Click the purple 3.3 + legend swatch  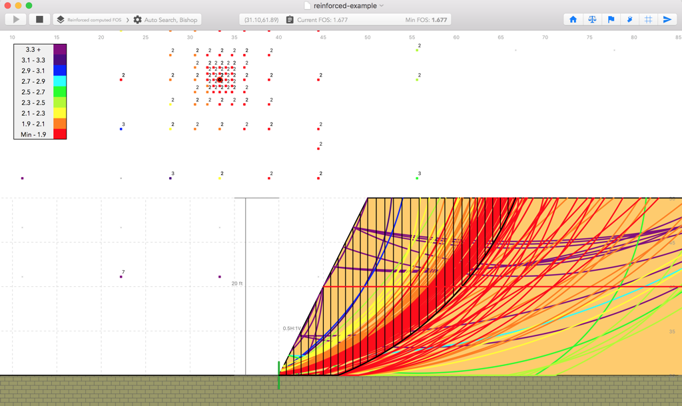[59, 49]
